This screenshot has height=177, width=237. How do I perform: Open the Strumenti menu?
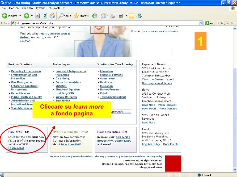pyautogui.click(x=54, y=8)
